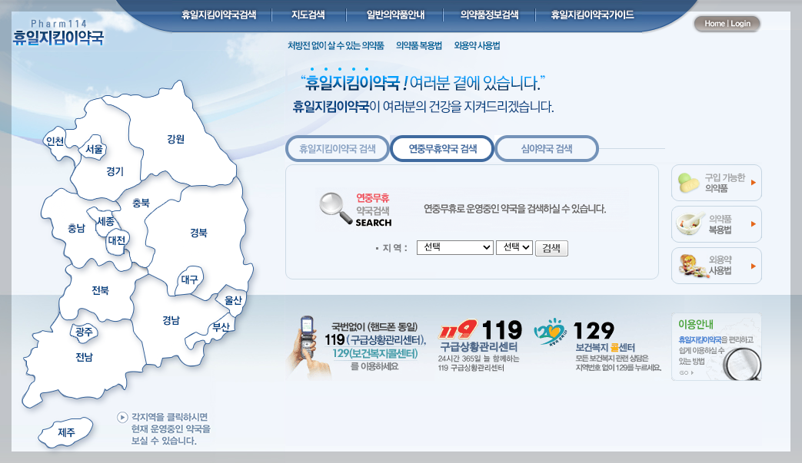This screenshot has width=802, height=463.
Task: Select 경북 region on the map
Action: coord(198,233)
